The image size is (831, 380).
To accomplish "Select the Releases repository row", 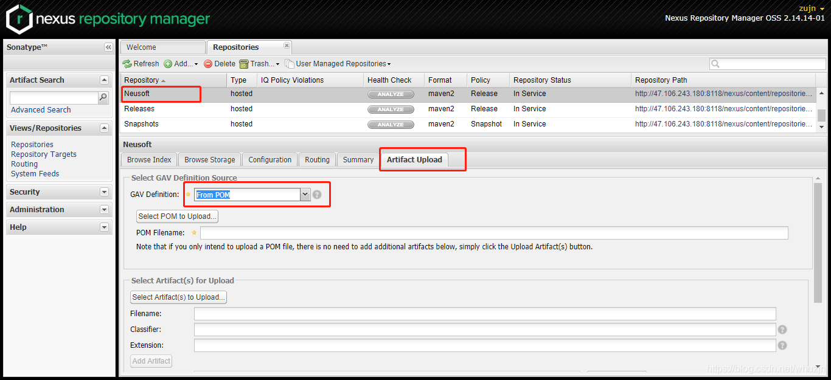I will point(468,109).
